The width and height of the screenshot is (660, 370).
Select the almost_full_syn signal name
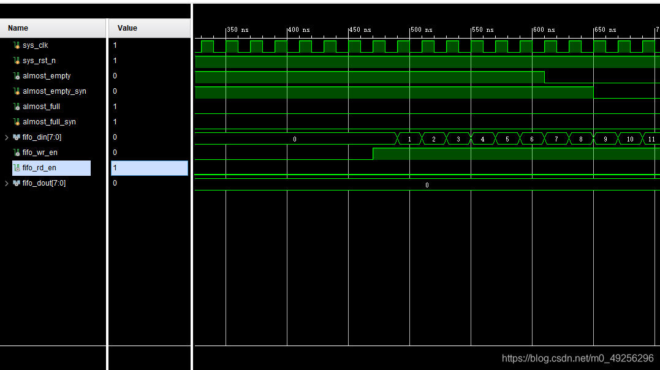point(49,122)
